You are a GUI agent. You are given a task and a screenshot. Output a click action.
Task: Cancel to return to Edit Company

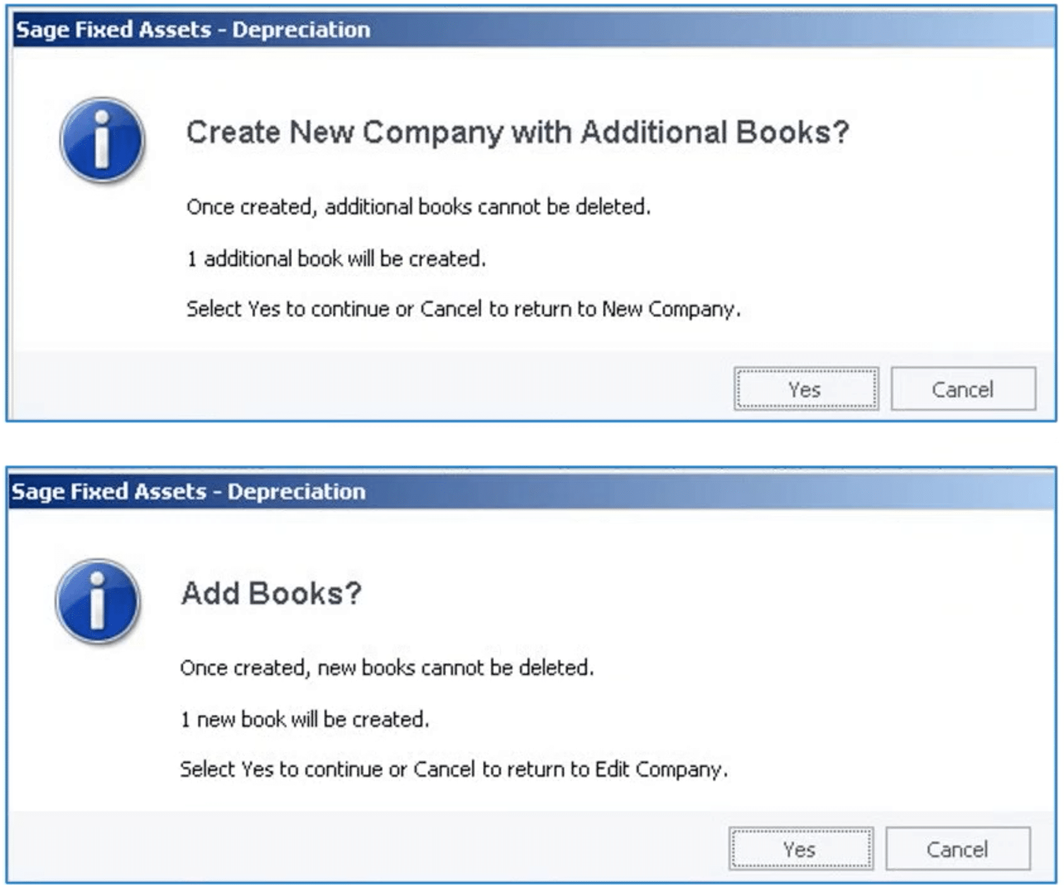958,849
